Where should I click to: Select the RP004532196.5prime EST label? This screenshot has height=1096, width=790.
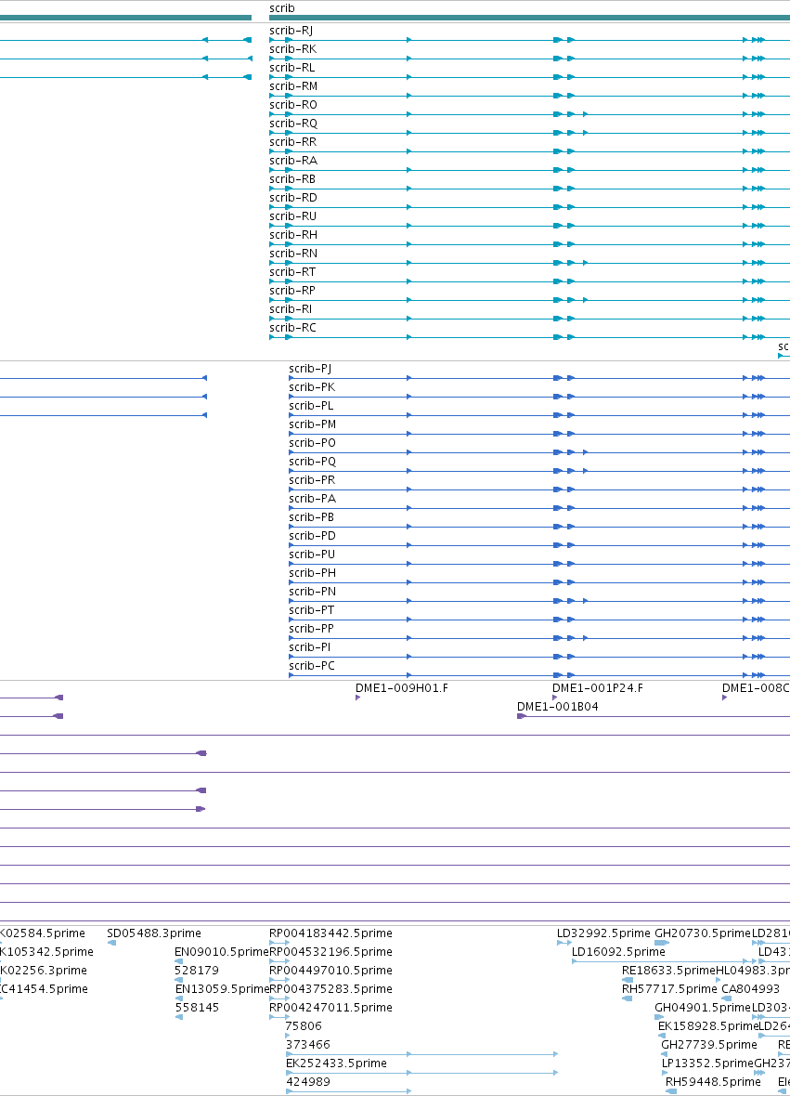click(x=331, y=952)
